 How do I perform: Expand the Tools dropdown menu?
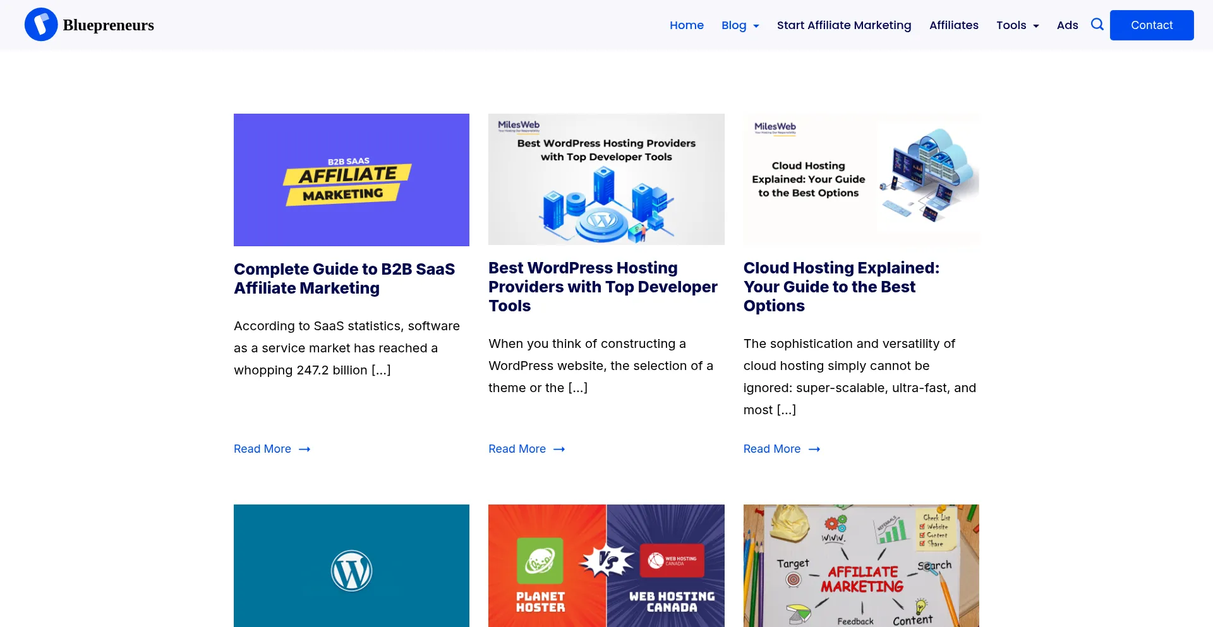click(x=1017, y=25)
